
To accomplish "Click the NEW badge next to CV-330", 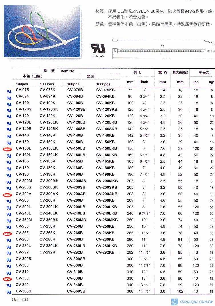I will [7, 279].
